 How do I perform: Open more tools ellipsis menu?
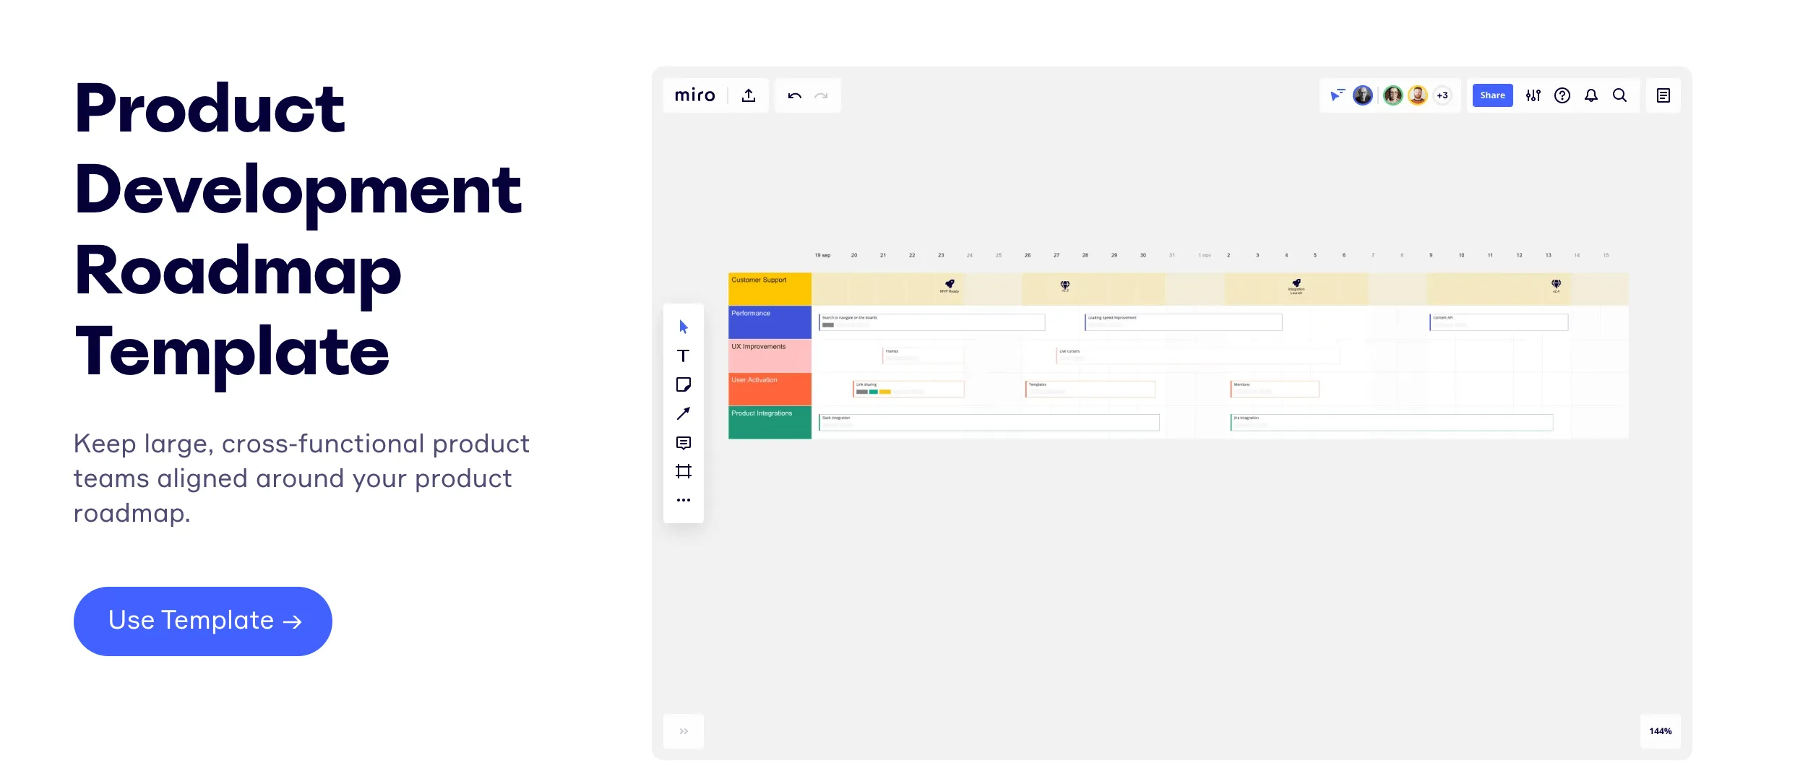tap(683, 500)
